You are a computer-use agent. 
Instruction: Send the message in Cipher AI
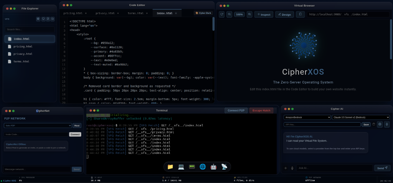pyautogui.click(x=382, y=168)
